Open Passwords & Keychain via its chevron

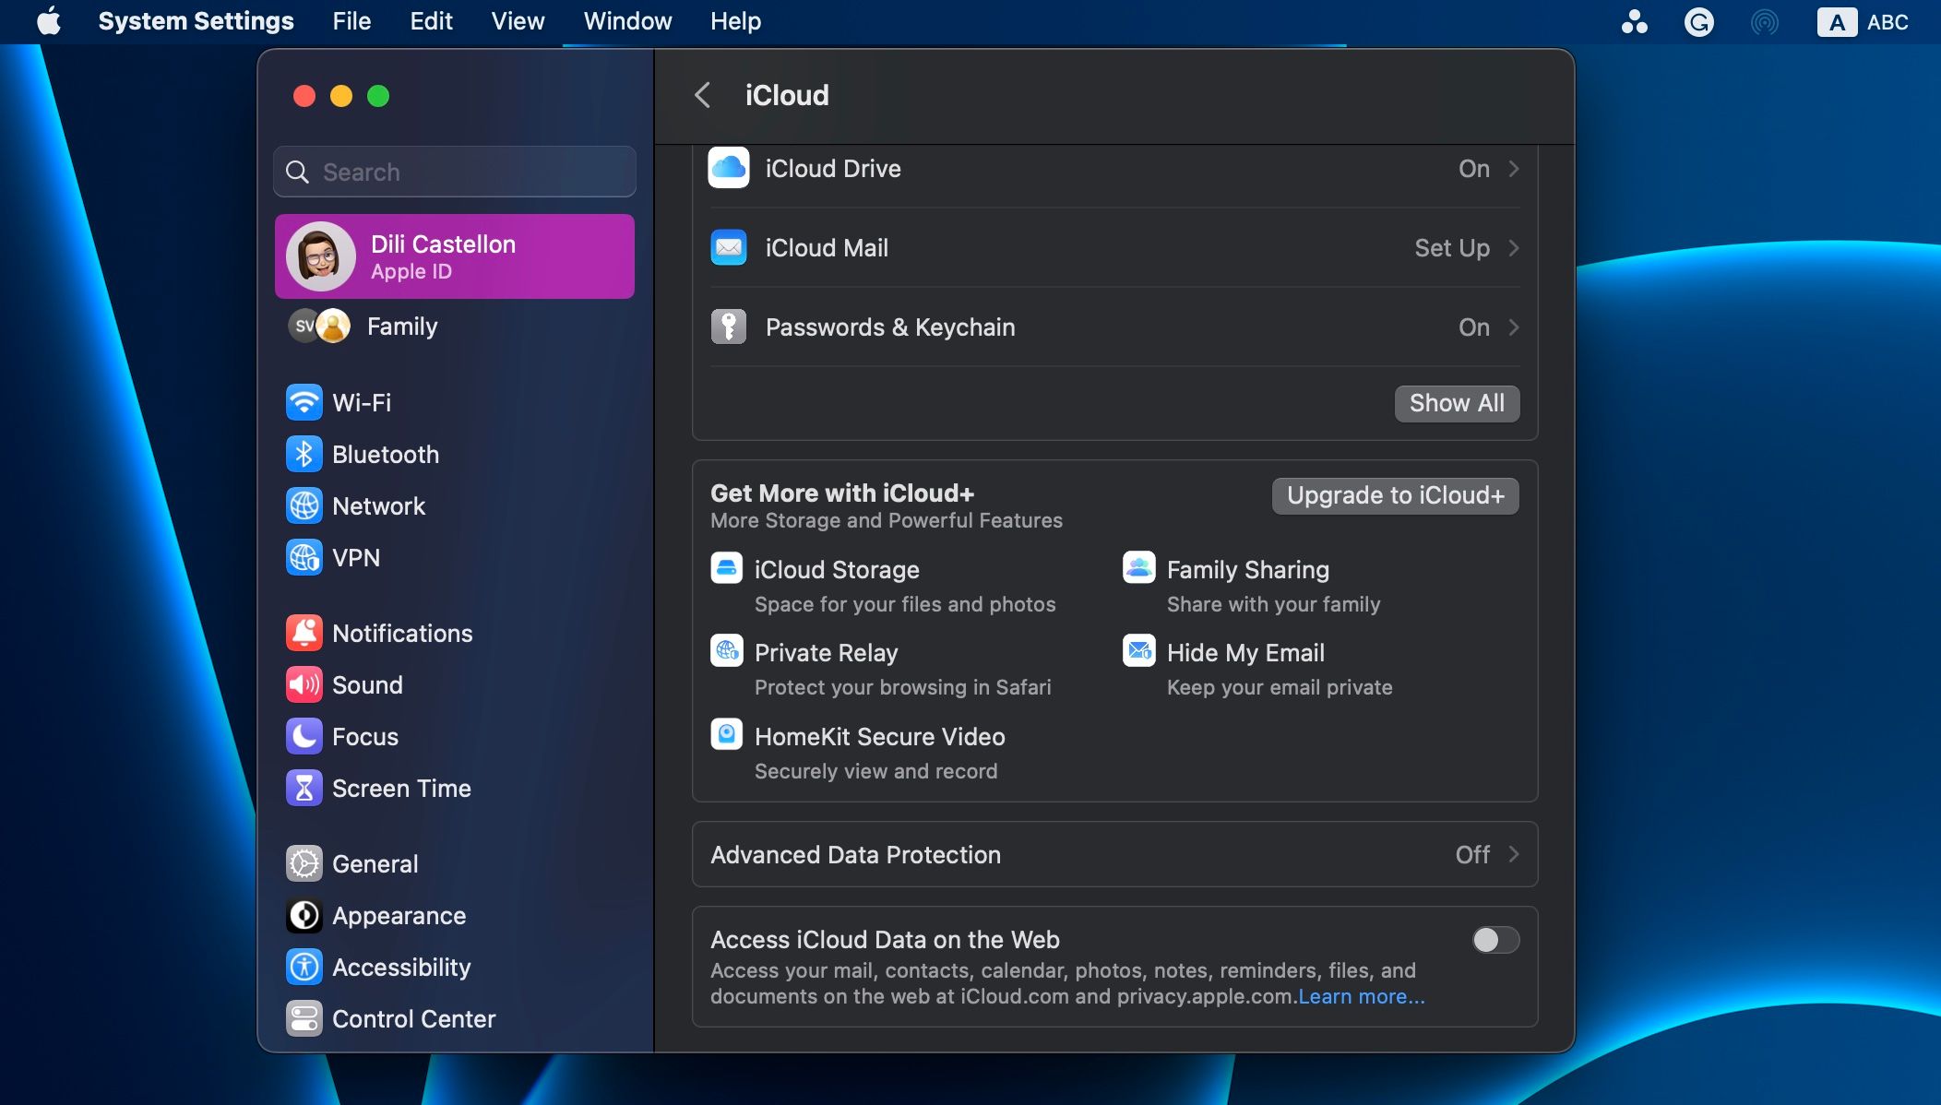pyautogui.click(x=1514, y=327)
